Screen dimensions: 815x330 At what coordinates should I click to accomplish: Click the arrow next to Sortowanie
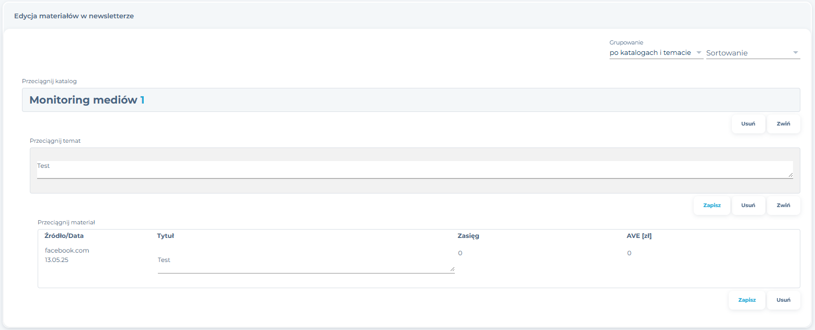coord(796,53)
